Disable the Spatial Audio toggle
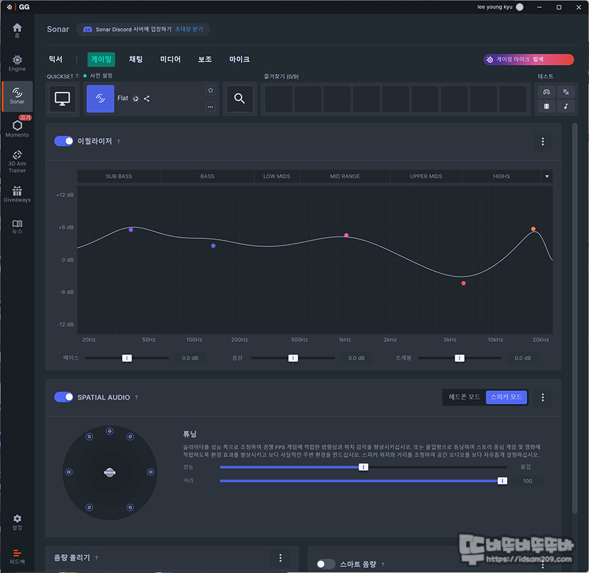Image resolution: width=589 pixels, height=573 pixels. (63, 397)
